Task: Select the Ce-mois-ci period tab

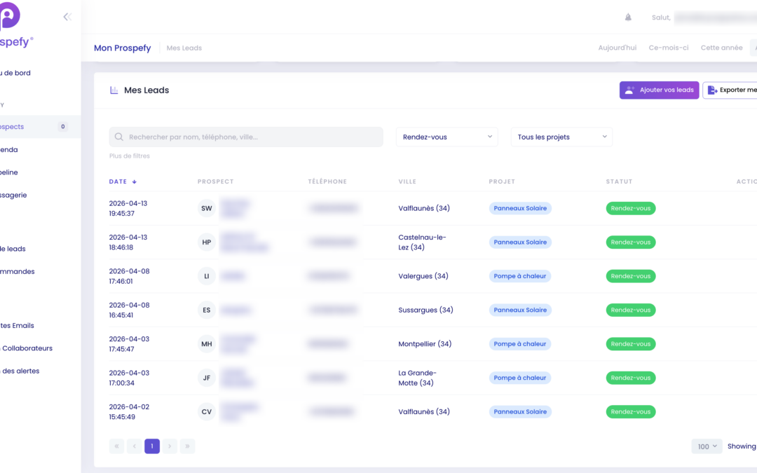Action: pyautogui.click(x=669, y=48)
